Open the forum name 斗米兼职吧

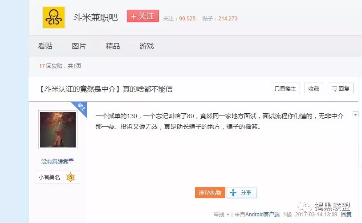point(95,18)
